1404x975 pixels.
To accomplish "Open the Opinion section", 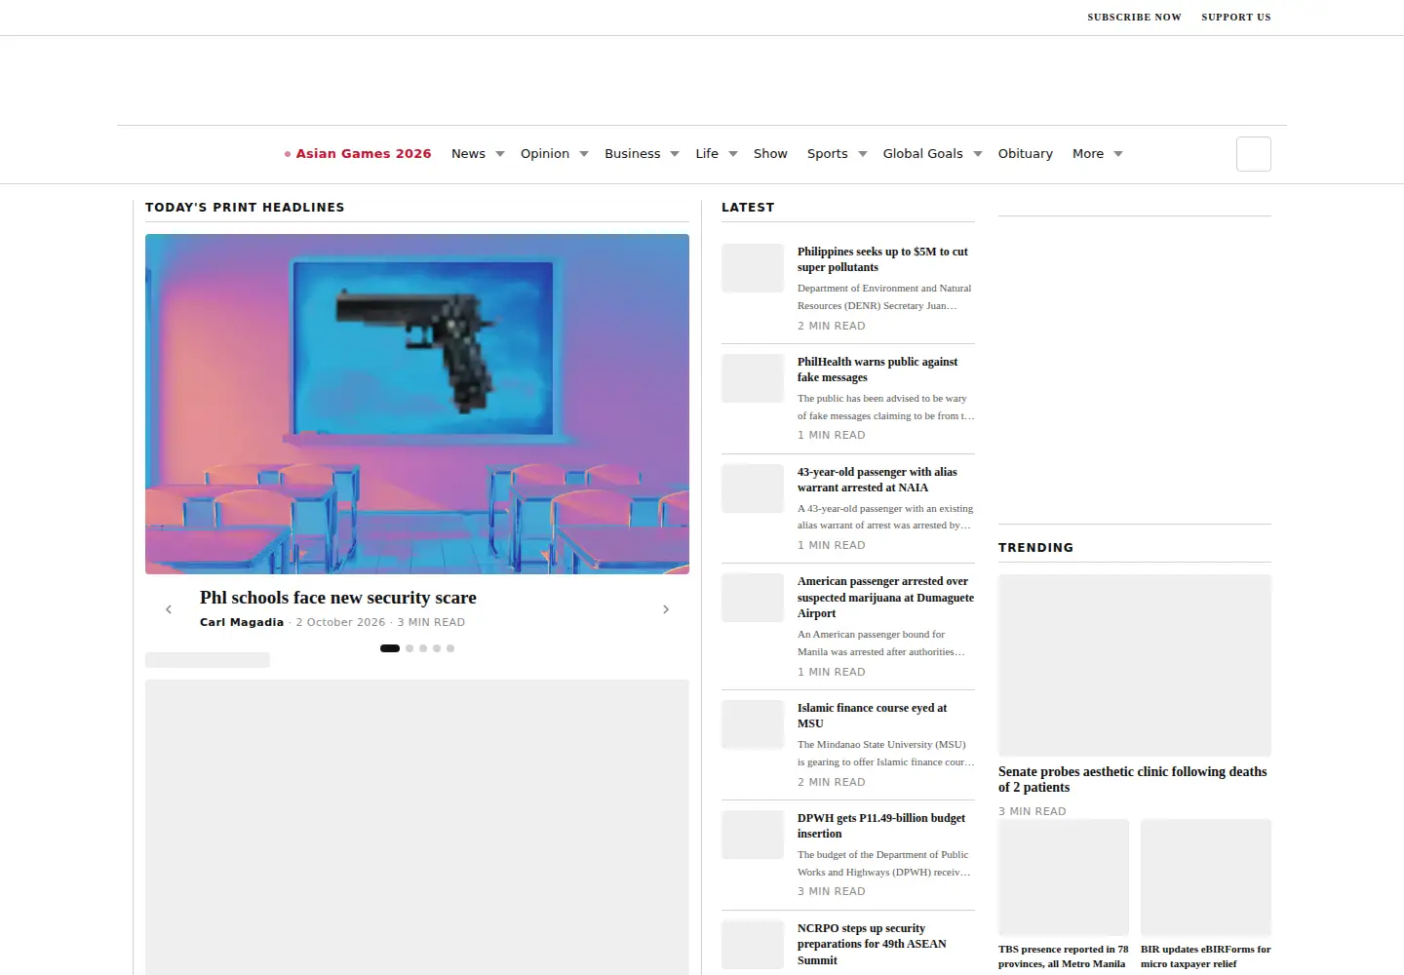I will [x=545, y=154].
